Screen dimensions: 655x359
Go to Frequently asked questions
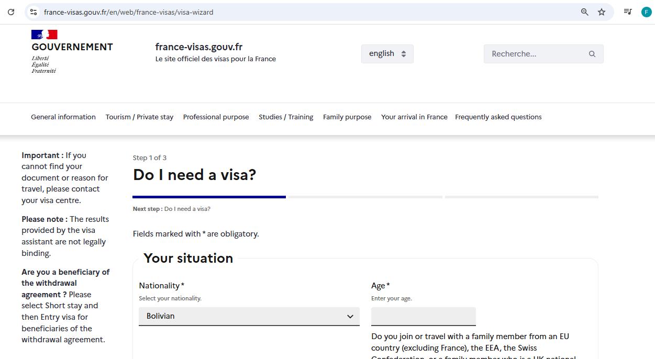(498, 117)
